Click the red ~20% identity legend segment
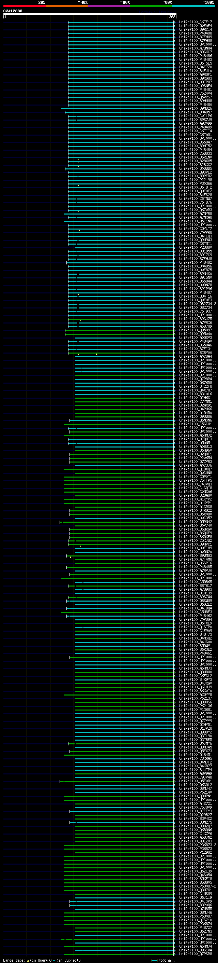The image size is (218, 963). [24, 6]
